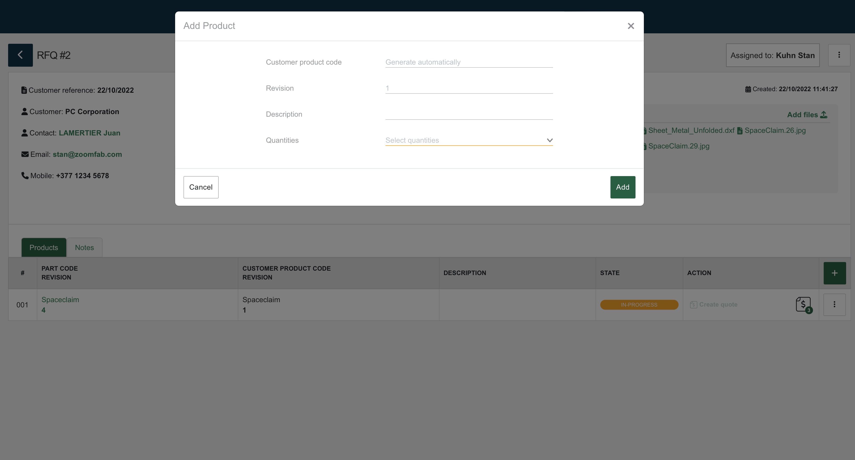855x460 pixels.
Task: Switch to the Notes tab
Action: (x=84, y=247)
